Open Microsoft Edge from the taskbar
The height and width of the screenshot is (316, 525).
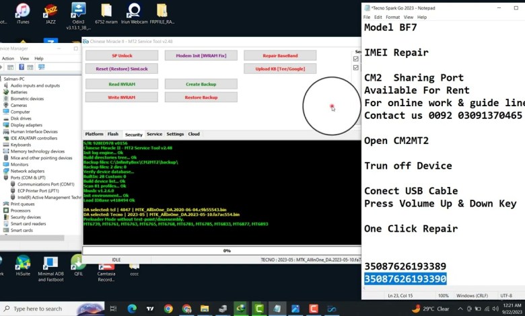(133, 309)
